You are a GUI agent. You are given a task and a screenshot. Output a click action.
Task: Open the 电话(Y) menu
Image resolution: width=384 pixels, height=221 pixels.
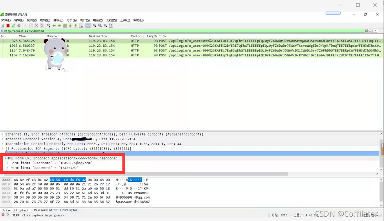point(98,20)
